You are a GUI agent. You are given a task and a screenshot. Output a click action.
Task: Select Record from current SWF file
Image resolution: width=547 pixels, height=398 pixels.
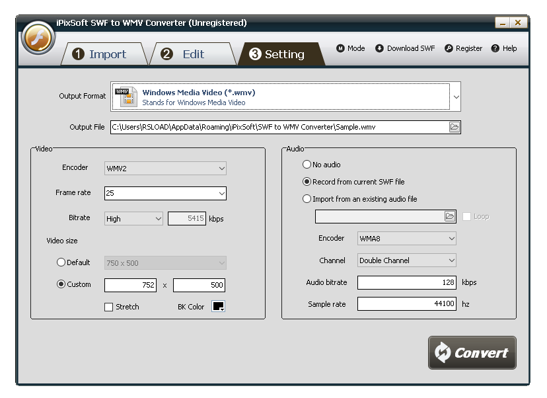[x=307, y=182]
